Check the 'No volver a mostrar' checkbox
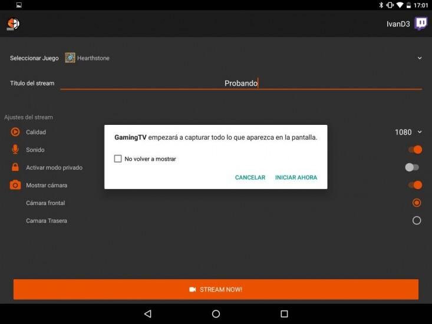Viewport: 432px width, 324px height. [x=118, y=159]
